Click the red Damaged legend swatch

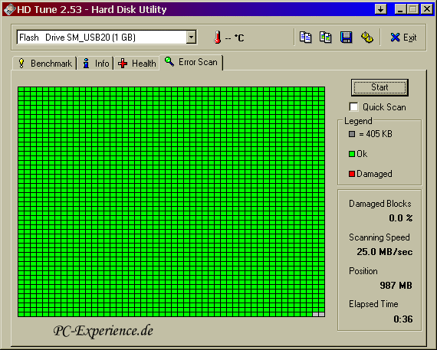point(352,174)
